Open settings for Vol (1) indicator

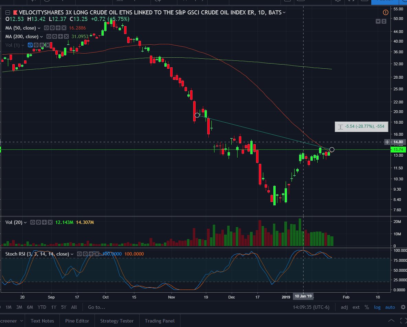(x=36, y=45)
